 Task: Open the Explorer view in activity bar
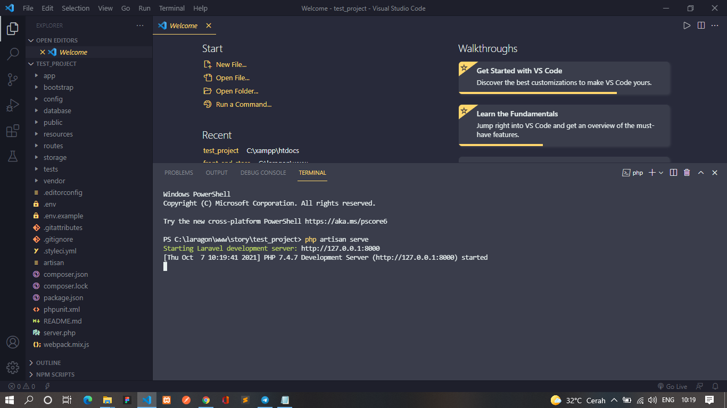click(x=13, y=28)
